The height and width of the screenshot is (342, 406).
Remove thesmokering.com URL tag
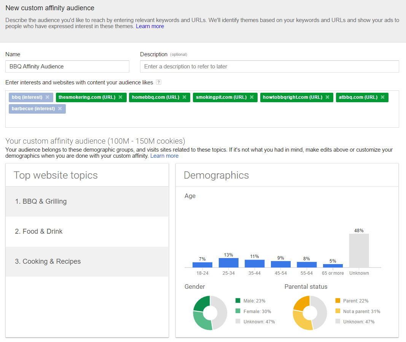pyautogui.click(x=120, y=97)
